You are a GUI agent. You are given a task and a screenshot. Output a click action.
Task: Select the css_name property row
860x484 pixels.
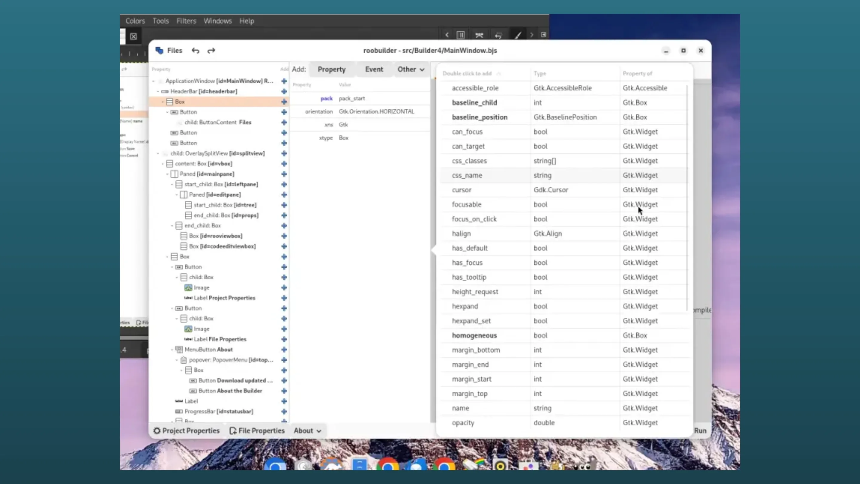pos(564,175)
